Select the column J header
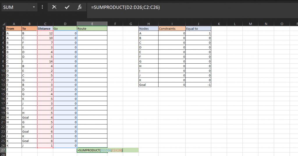This screenshot has height=156, width=298. click(198, 24)
